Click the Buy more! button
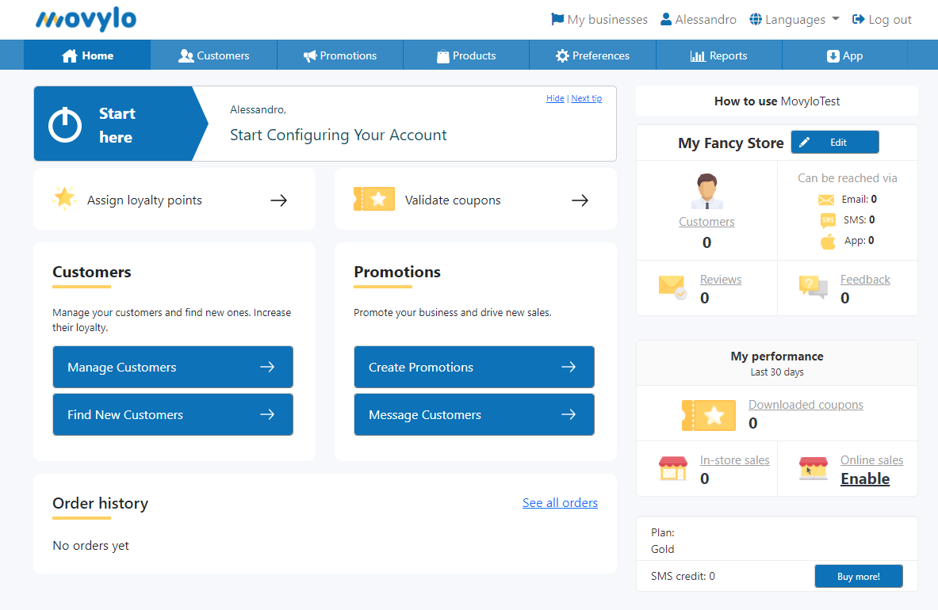The height and width of the screenshot is (610, 938). pyautogui.click(x=859, y=576)
